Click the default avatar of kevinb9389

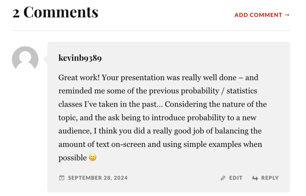[x=25, y=59]
